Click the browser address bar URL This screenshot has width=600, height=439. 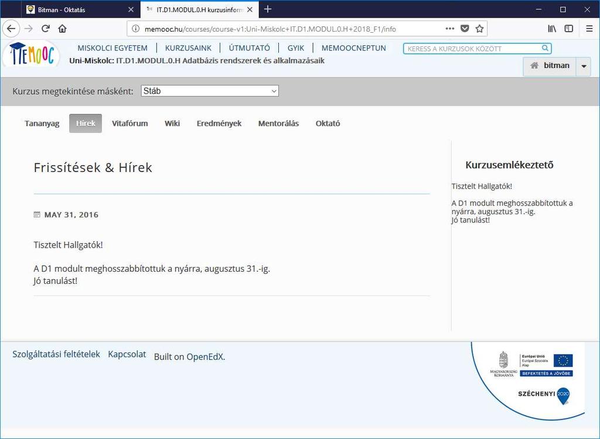click(x=270, y=29)
